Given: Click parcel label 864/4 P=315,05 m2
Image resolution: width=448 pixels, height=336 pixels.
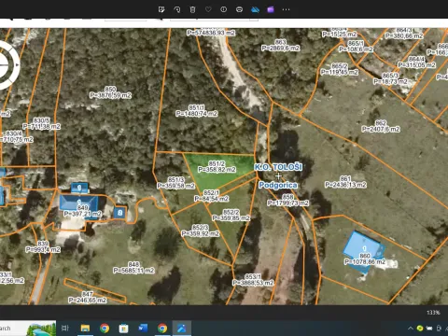Looking at the screenshot, I should click(x=416, y=62).
